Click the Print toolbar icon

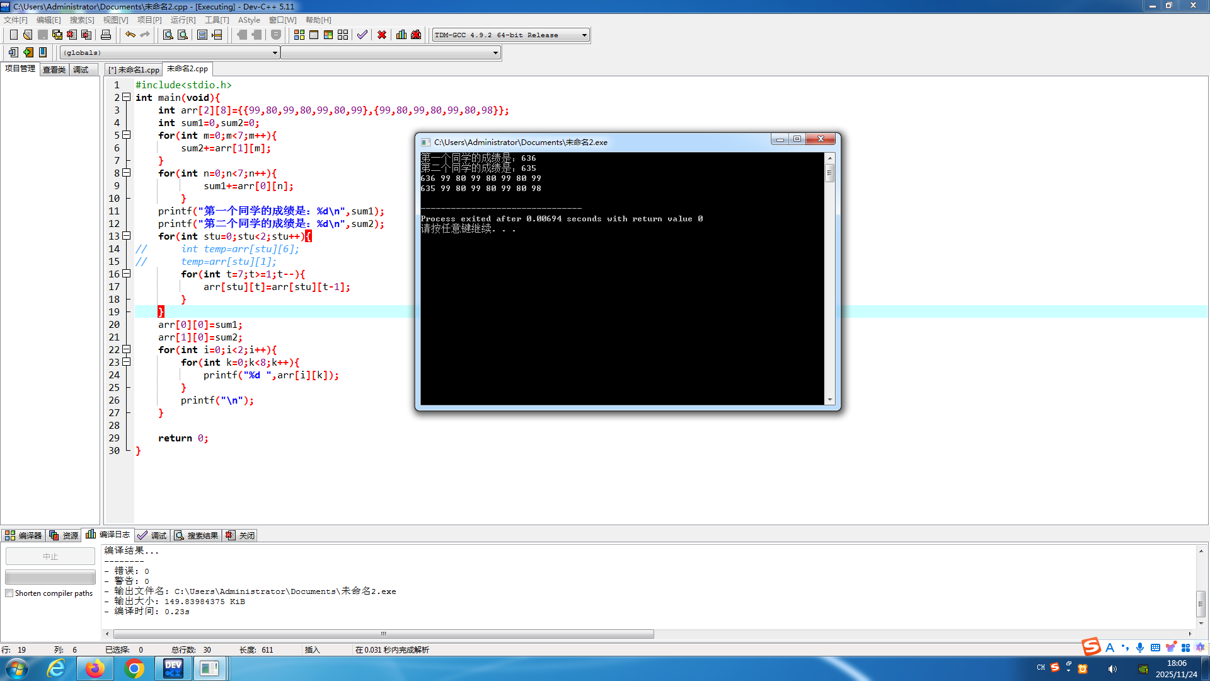click(106, 35)
